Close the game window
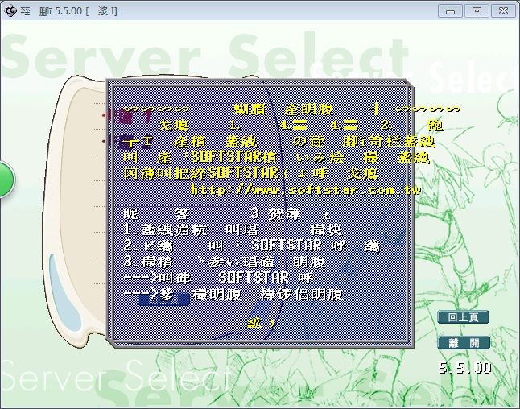The width and height of the screenshot is (520, 409). [x=503, y=11]
